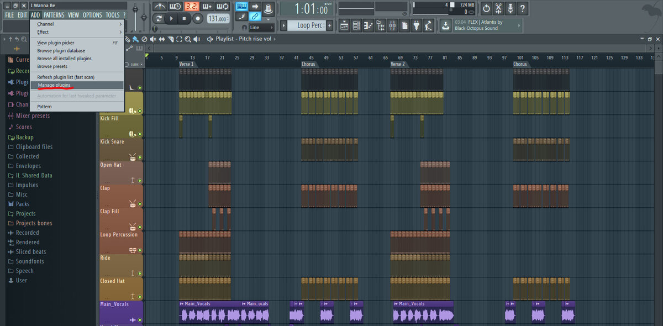Toggle loop recording icon
This screenshot has height=326, width=663.
tap(223, 6)
